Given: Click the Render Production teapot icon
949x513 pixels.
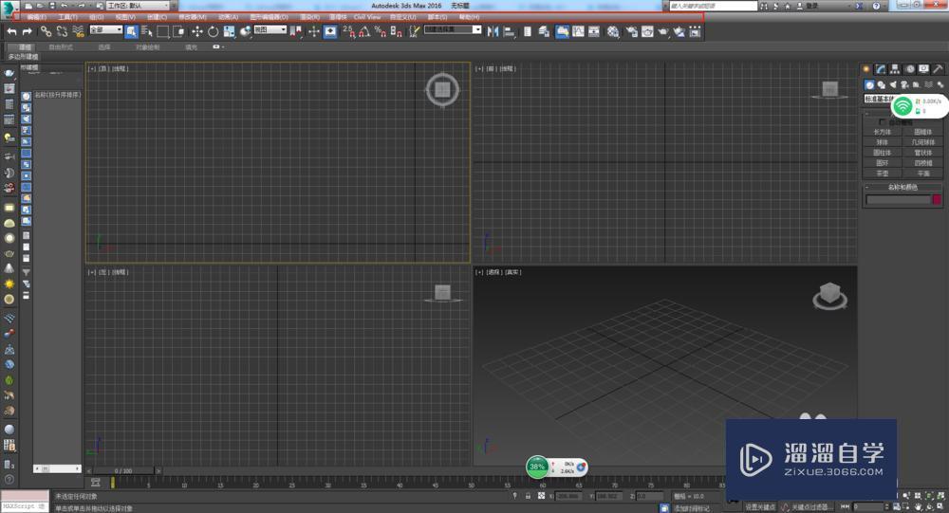Looking at the screenshot, I should 663,31.
